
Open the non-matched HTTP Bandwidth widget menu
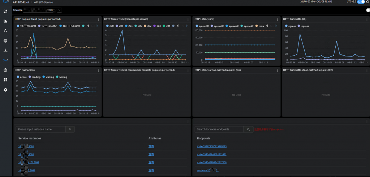(x=367, y=71)
